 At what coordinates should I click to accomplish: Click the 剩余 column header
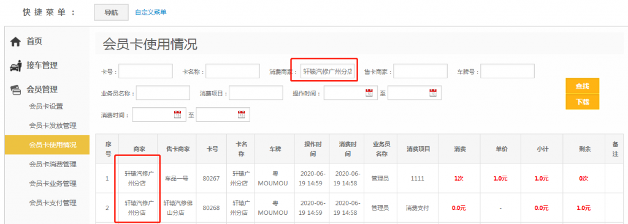pos(584,149)
